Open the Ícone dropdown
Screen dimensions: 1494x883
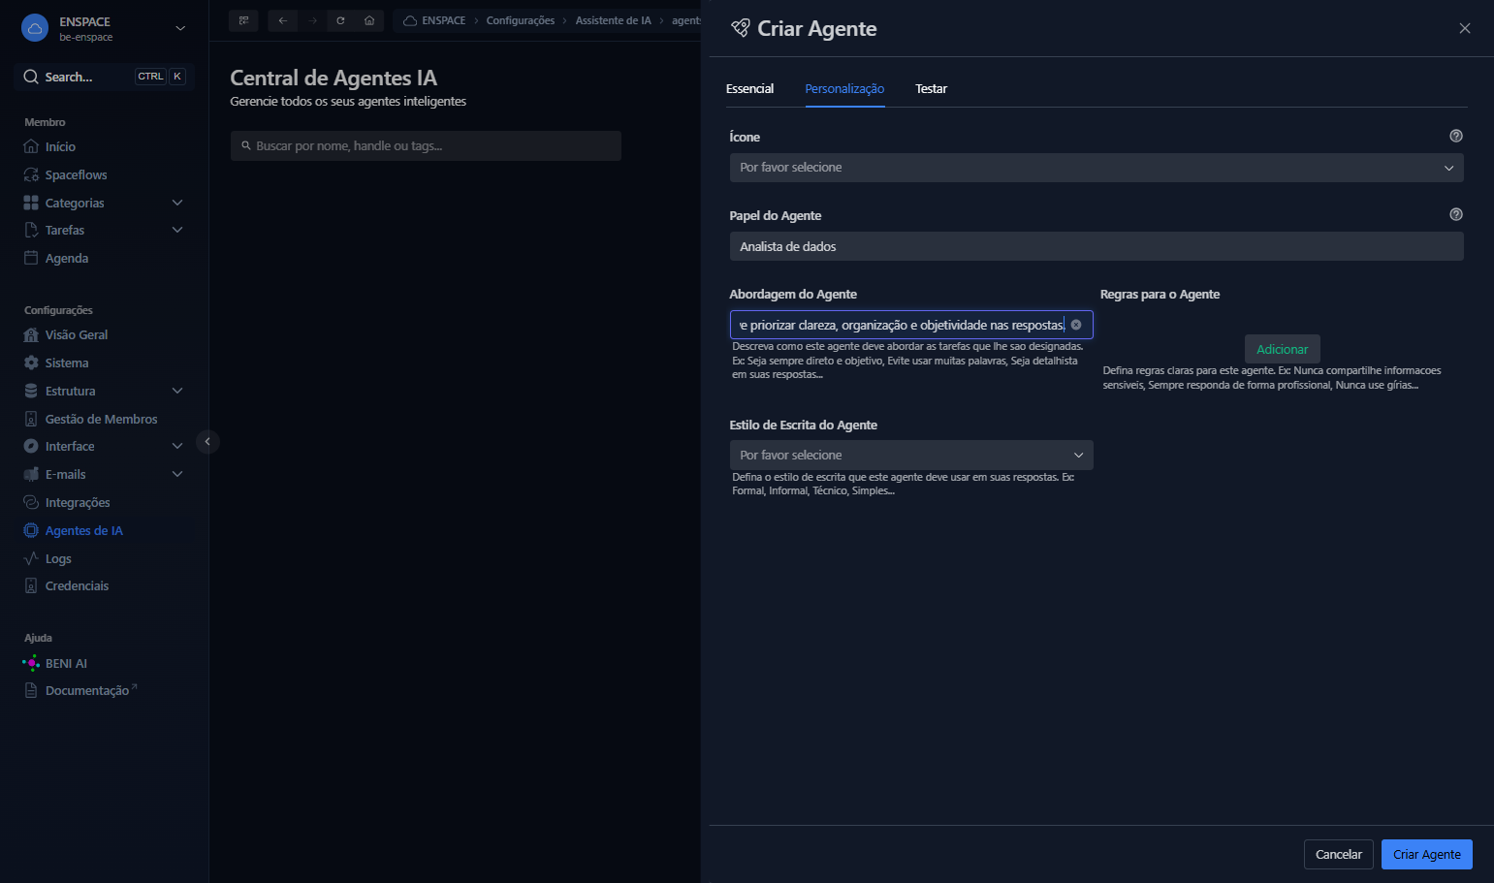[x=1097, y=168]
